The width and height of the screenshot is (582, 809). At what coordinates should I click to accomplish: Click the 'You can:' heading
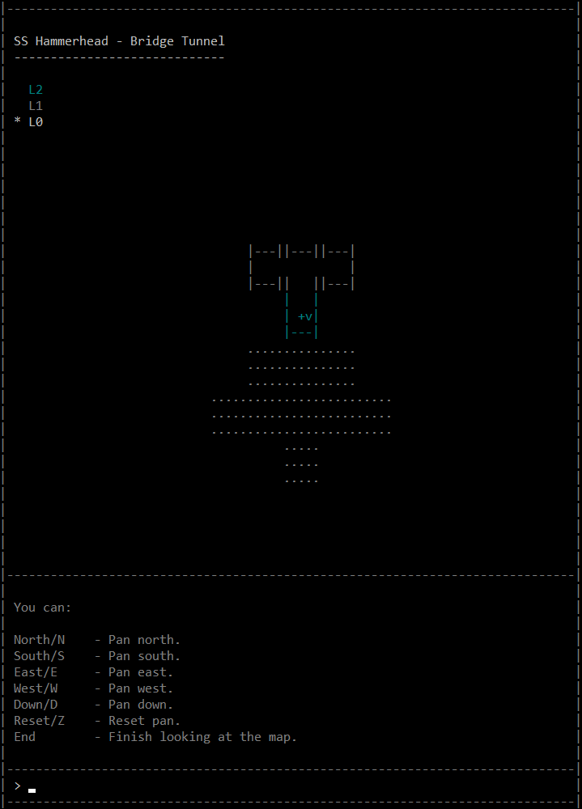(x=42, y=608)
